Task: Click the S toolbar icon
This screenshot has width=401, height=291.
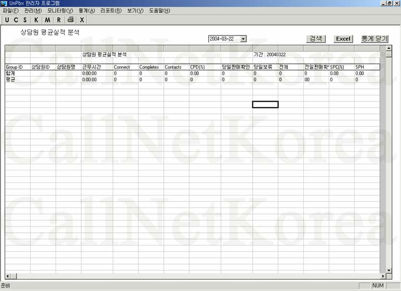Action: click(25, 20)
